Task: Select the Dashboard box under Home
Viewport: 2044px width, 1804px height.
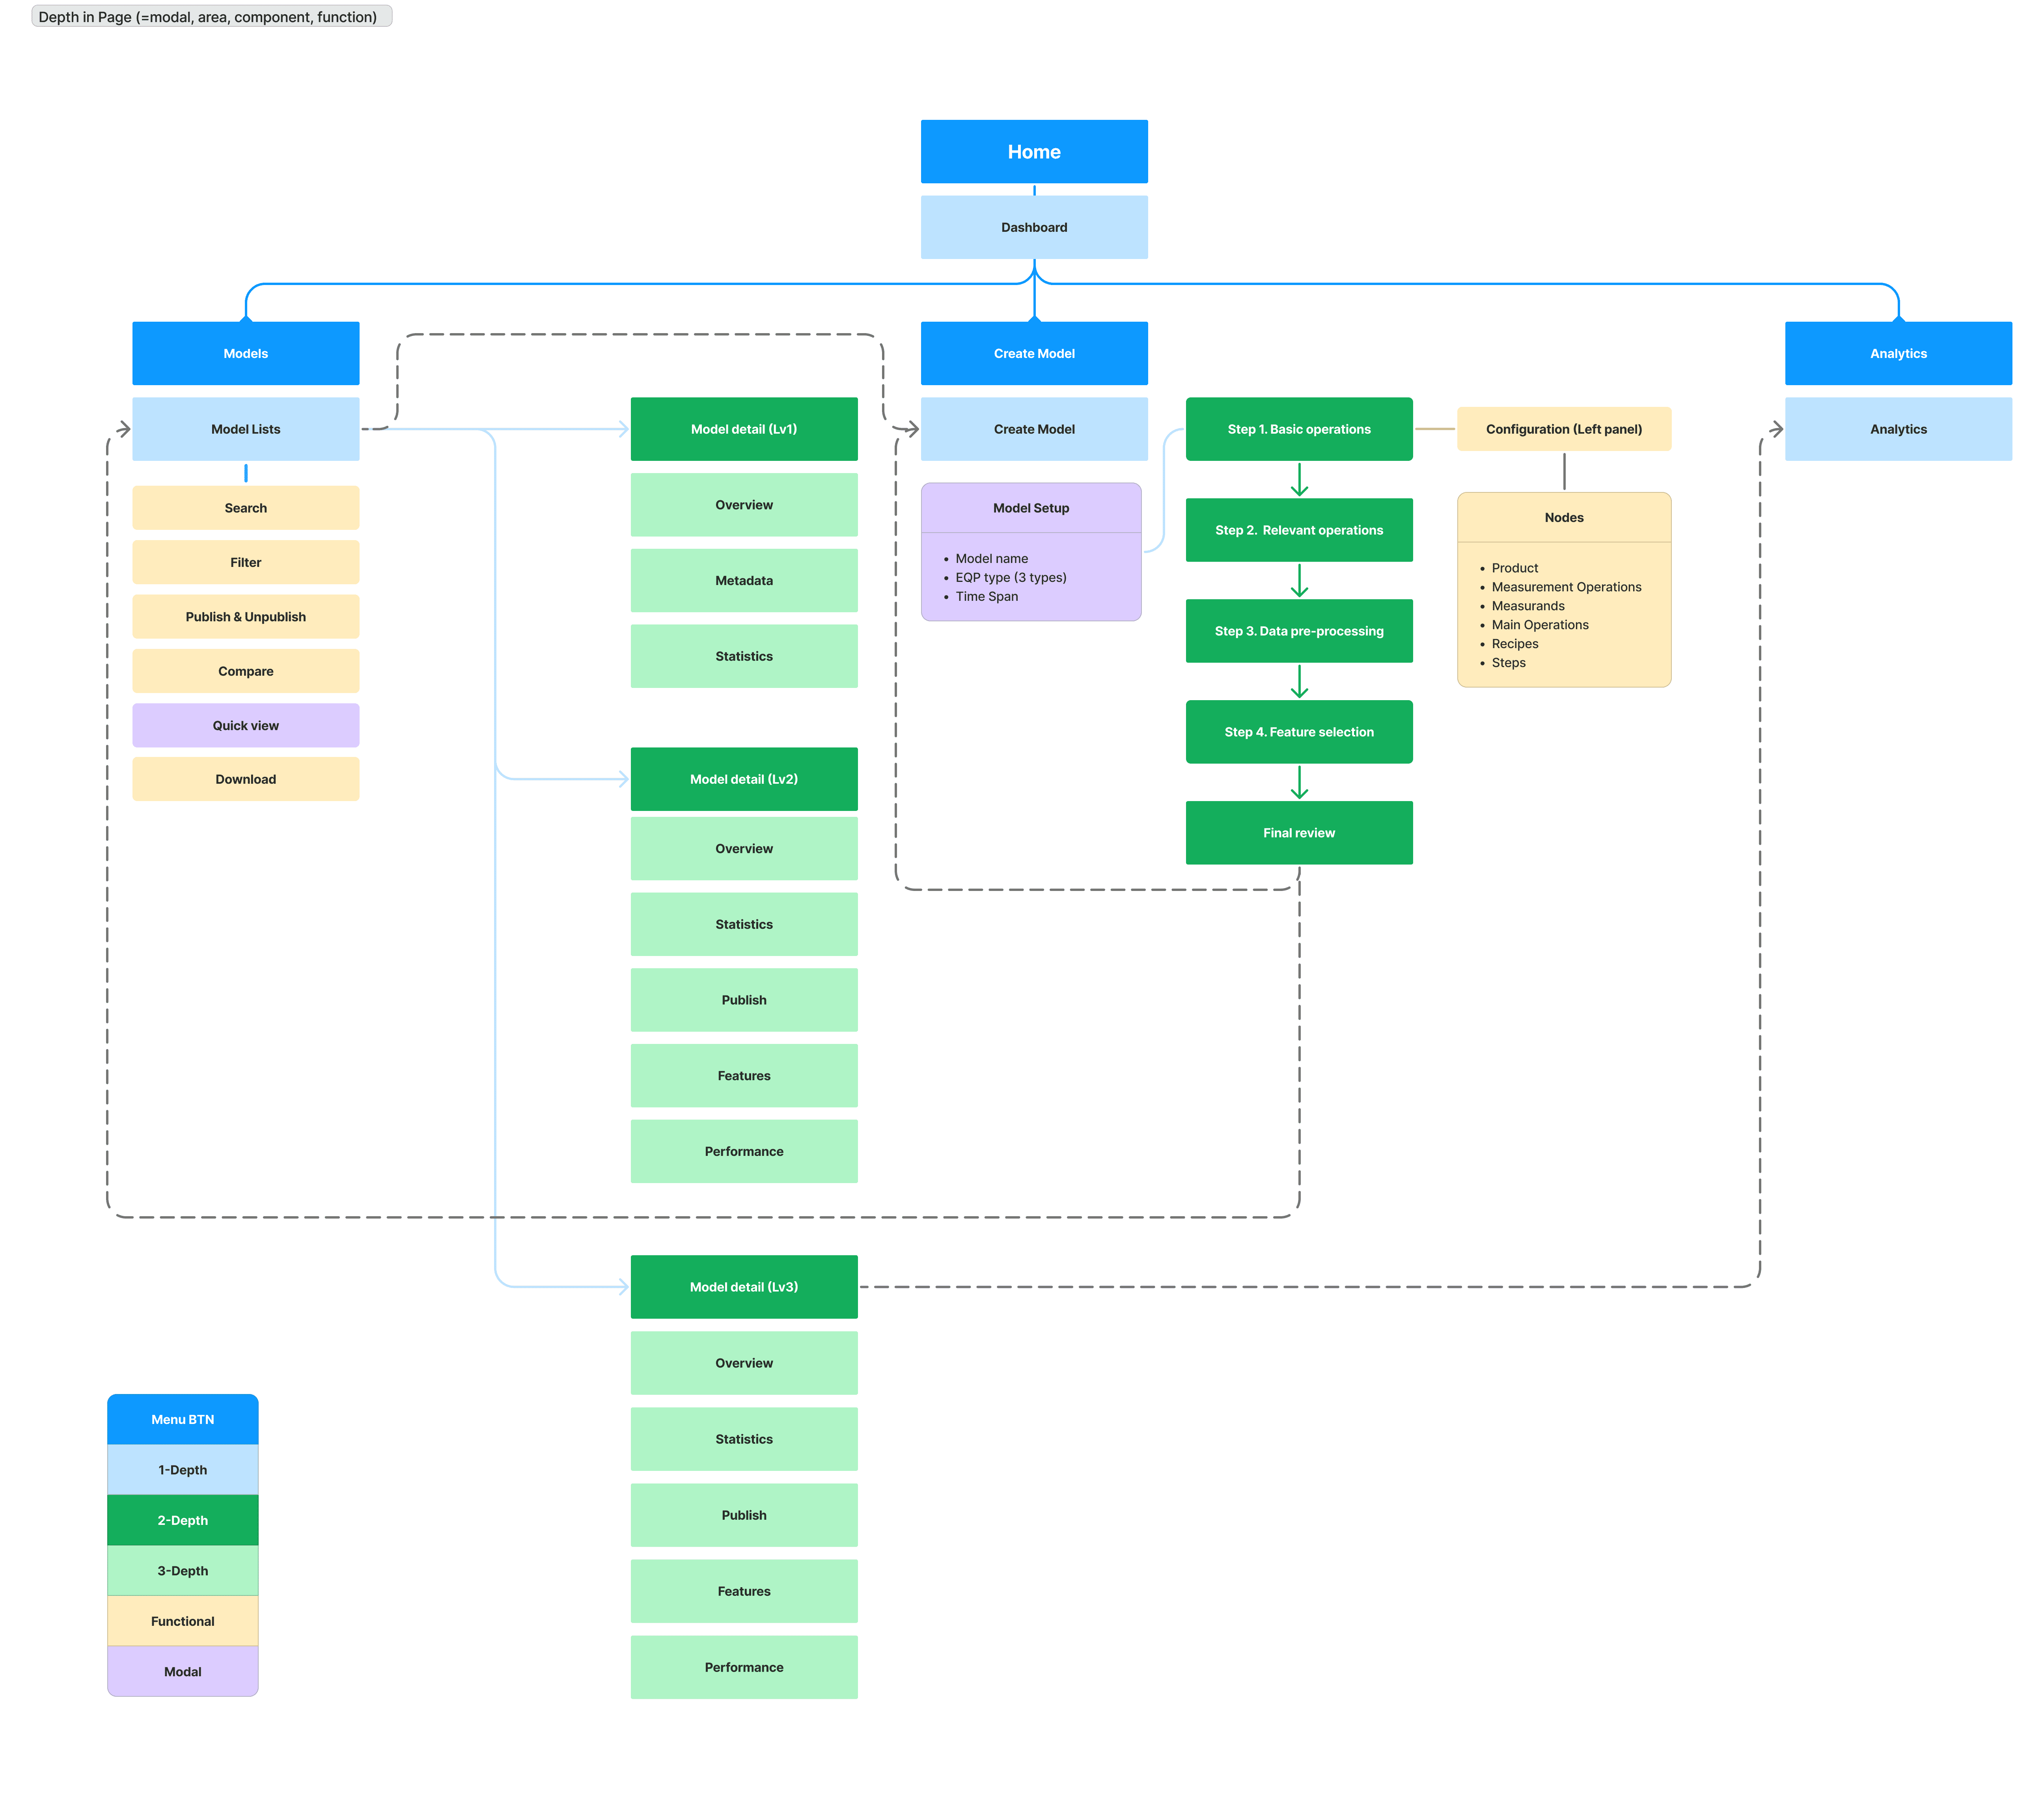Action: coord(1033,227)
